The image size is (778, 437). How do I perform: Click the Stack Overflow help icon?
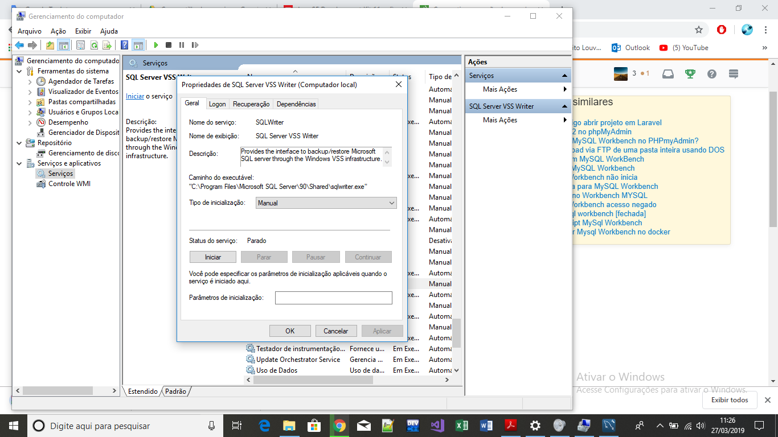[x=711, y=74]
